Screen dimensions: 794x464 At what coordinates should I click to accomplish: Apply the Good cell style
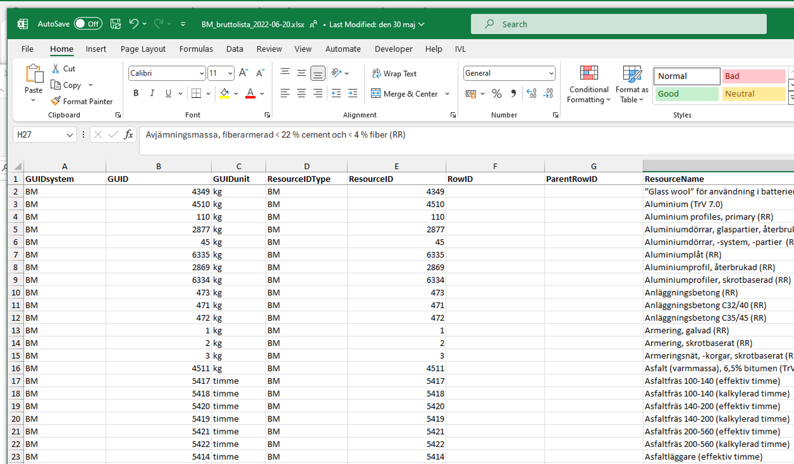687,94
